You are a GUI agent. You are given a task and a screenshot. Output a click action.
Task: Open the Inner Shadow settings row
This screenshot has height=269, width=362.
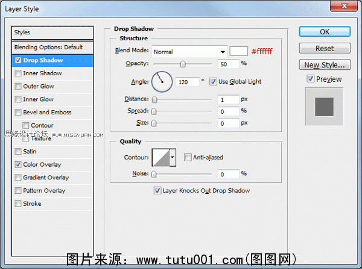coord(52,73)
